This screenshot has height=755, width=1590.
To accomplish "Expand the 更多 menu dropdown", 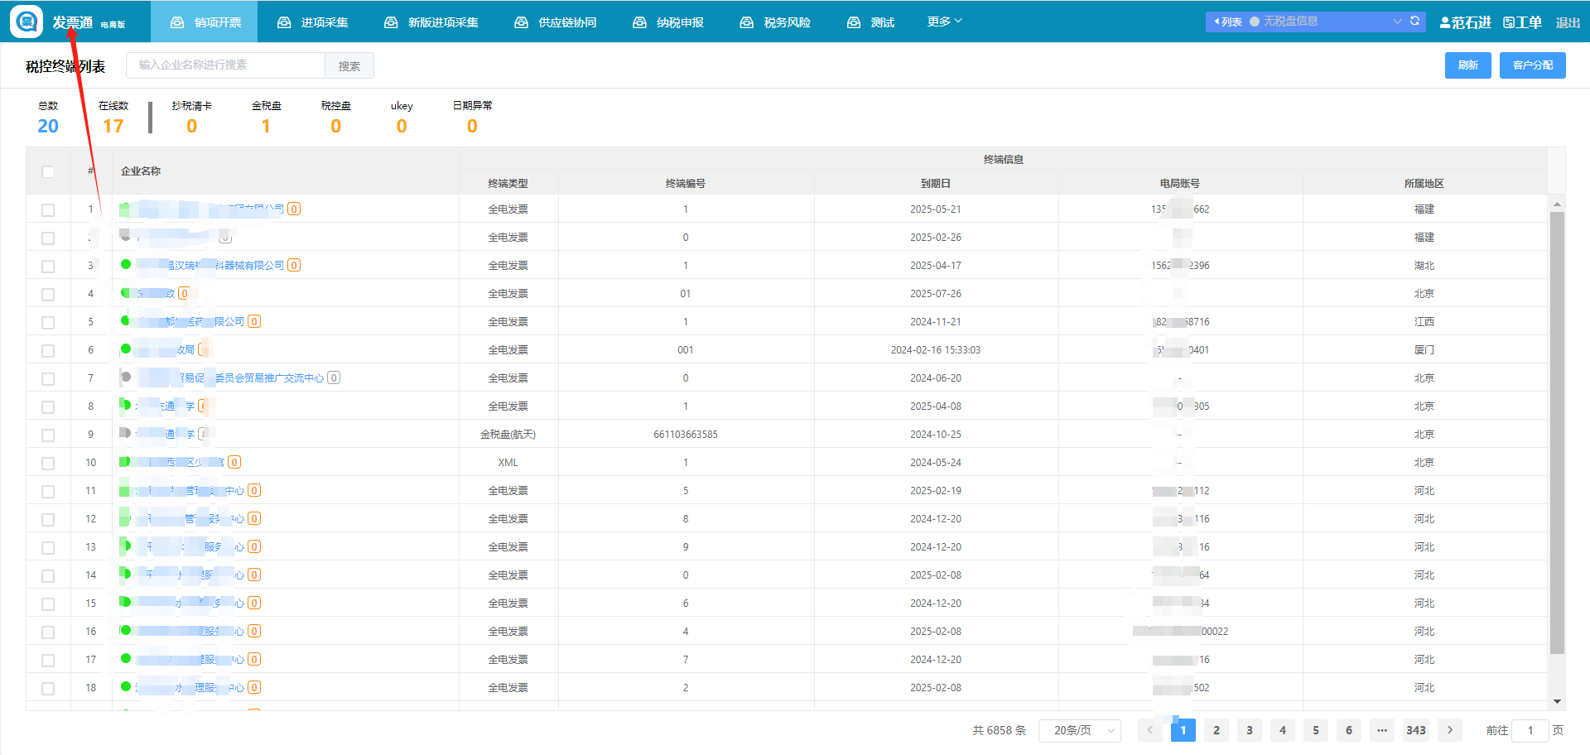I will click(944, 22).
